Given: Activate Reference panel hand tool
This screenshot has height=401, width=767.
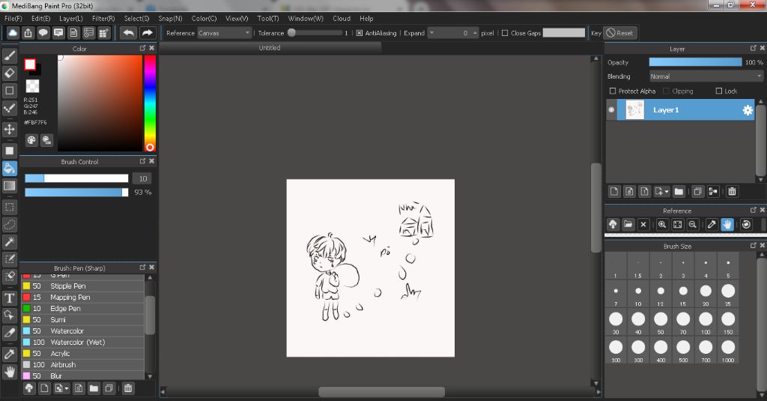Looking at the screenshot, I should click(x=727, y=224).
